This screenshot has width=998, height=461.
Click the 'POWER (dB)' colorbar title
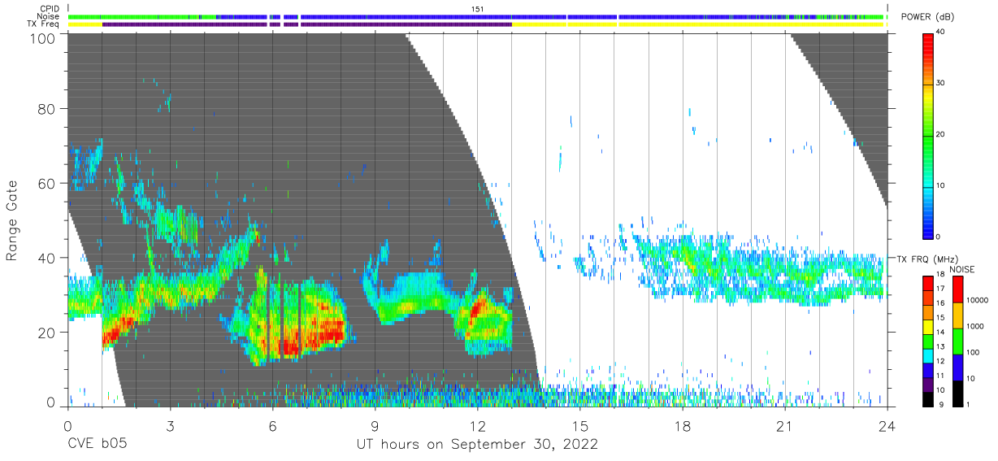click(928, 17)
